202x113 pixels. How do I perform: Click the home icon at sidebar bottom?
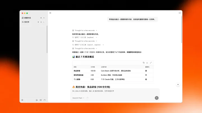coord(37,100)
